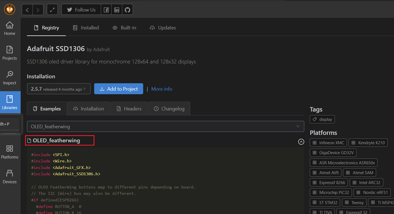The image size is (394, 214).
Task: Select the Atmel AVR platform
Action: click(325, 173)
